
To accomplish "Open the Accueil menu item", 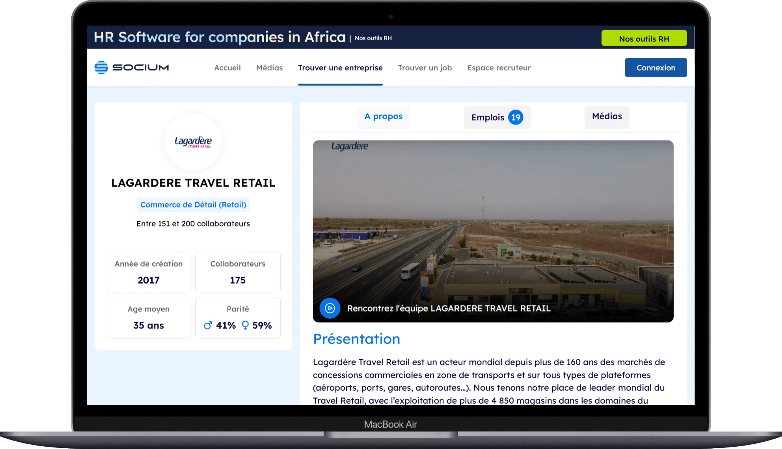I will (227, 68).
